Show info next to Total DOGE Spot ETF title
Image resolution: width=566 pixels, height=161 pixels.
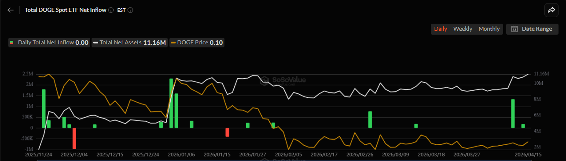coord(111,10)
